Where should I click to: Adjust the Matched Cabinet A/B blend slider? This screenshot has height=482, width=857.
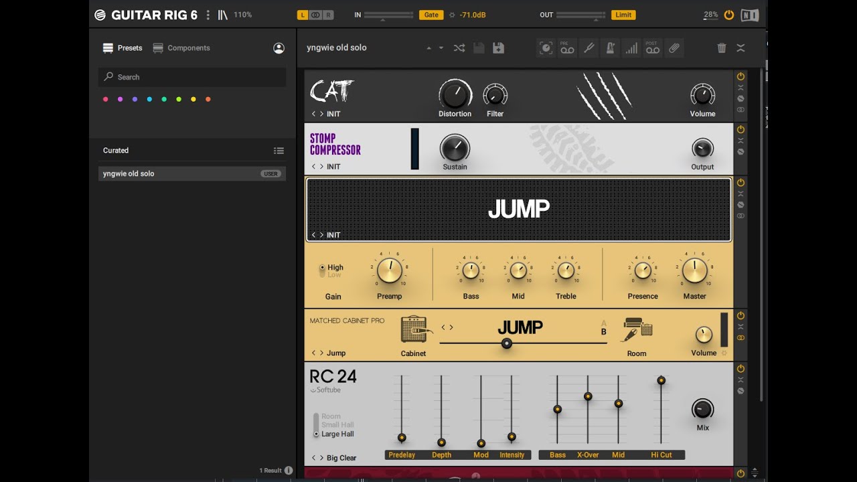click(x=507, y=343)
